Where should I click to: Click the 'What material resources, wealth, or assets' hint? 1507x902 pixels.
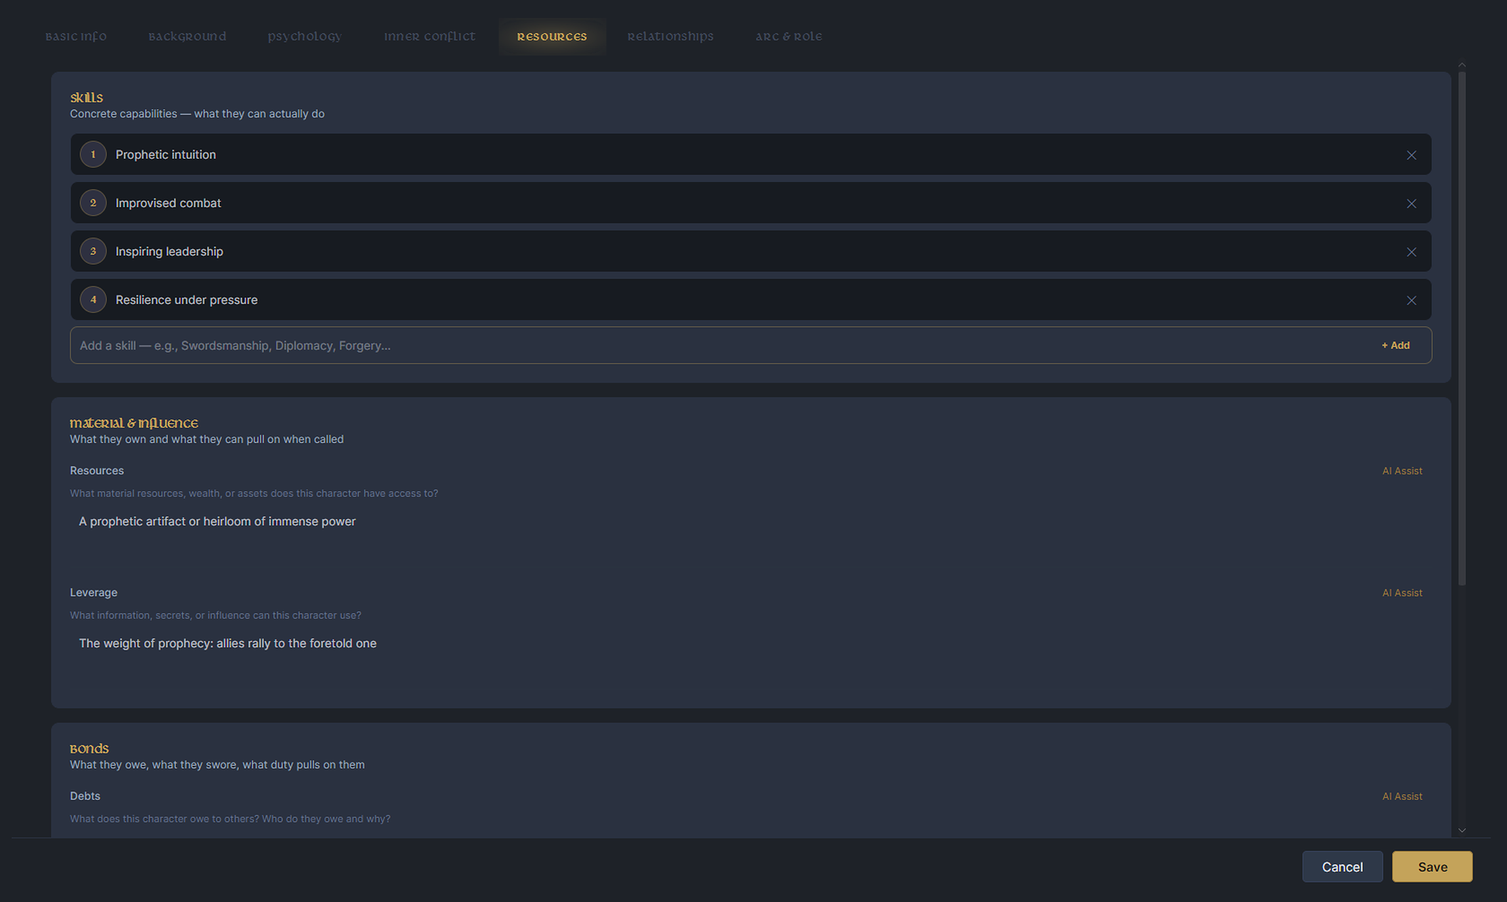(254, 493)
